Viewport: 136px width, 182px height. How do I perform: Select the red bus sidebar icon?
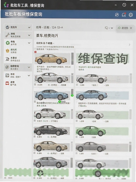pyautogui.click(x=7, y=83)
